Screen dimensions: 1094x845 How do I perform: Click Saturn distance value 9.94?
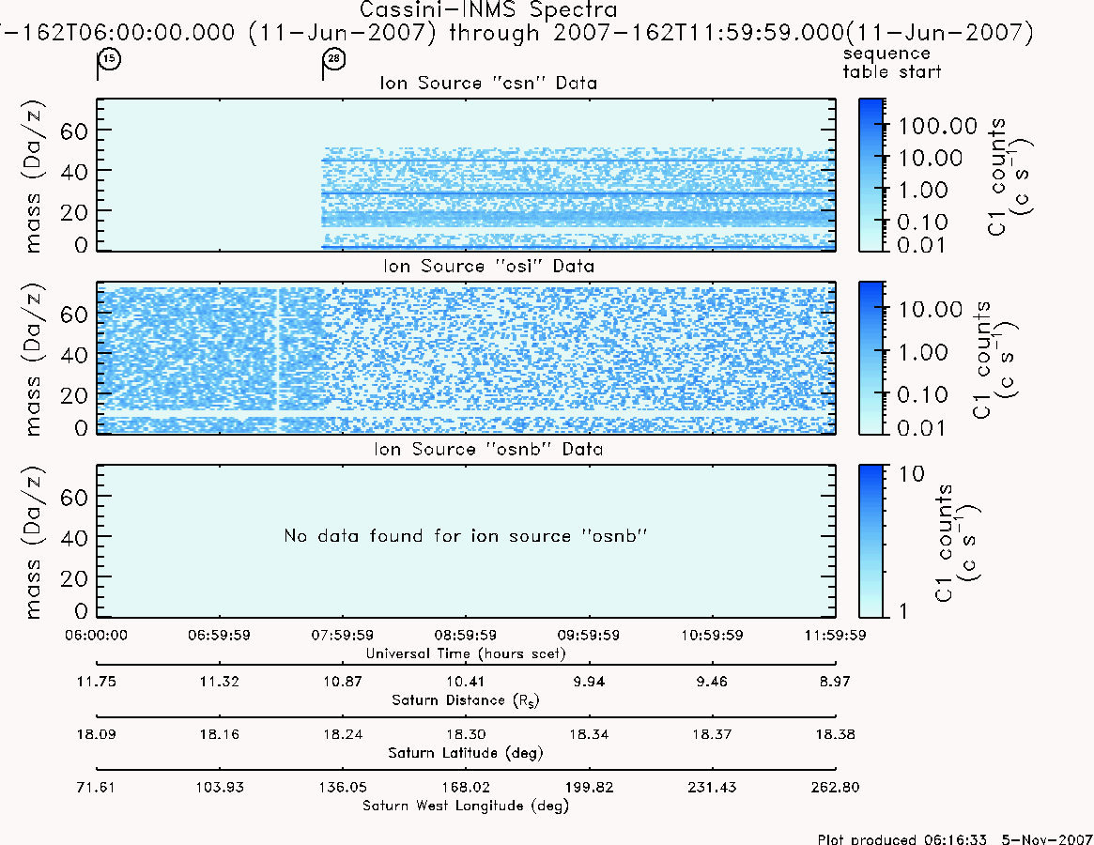588,682
